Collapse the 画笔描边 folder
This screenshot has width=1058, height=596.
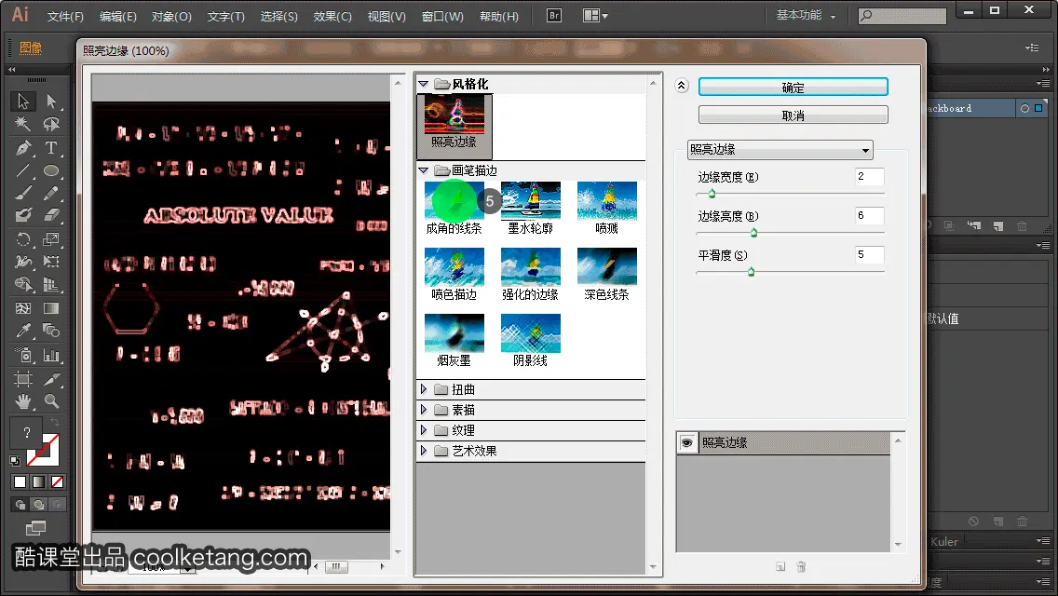coord(424,170)
